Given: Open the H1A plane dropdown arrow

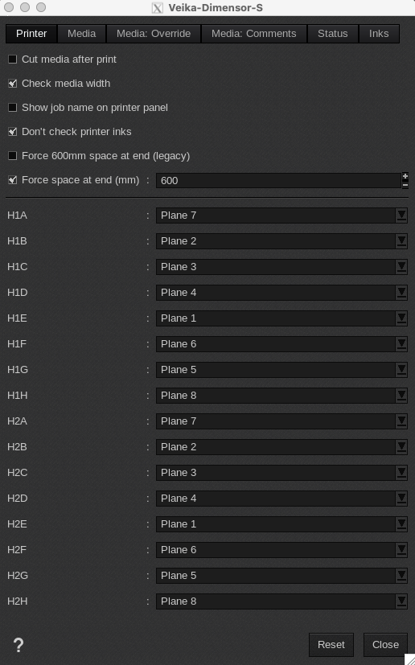Looking at the screenshot, I should 401,216.
